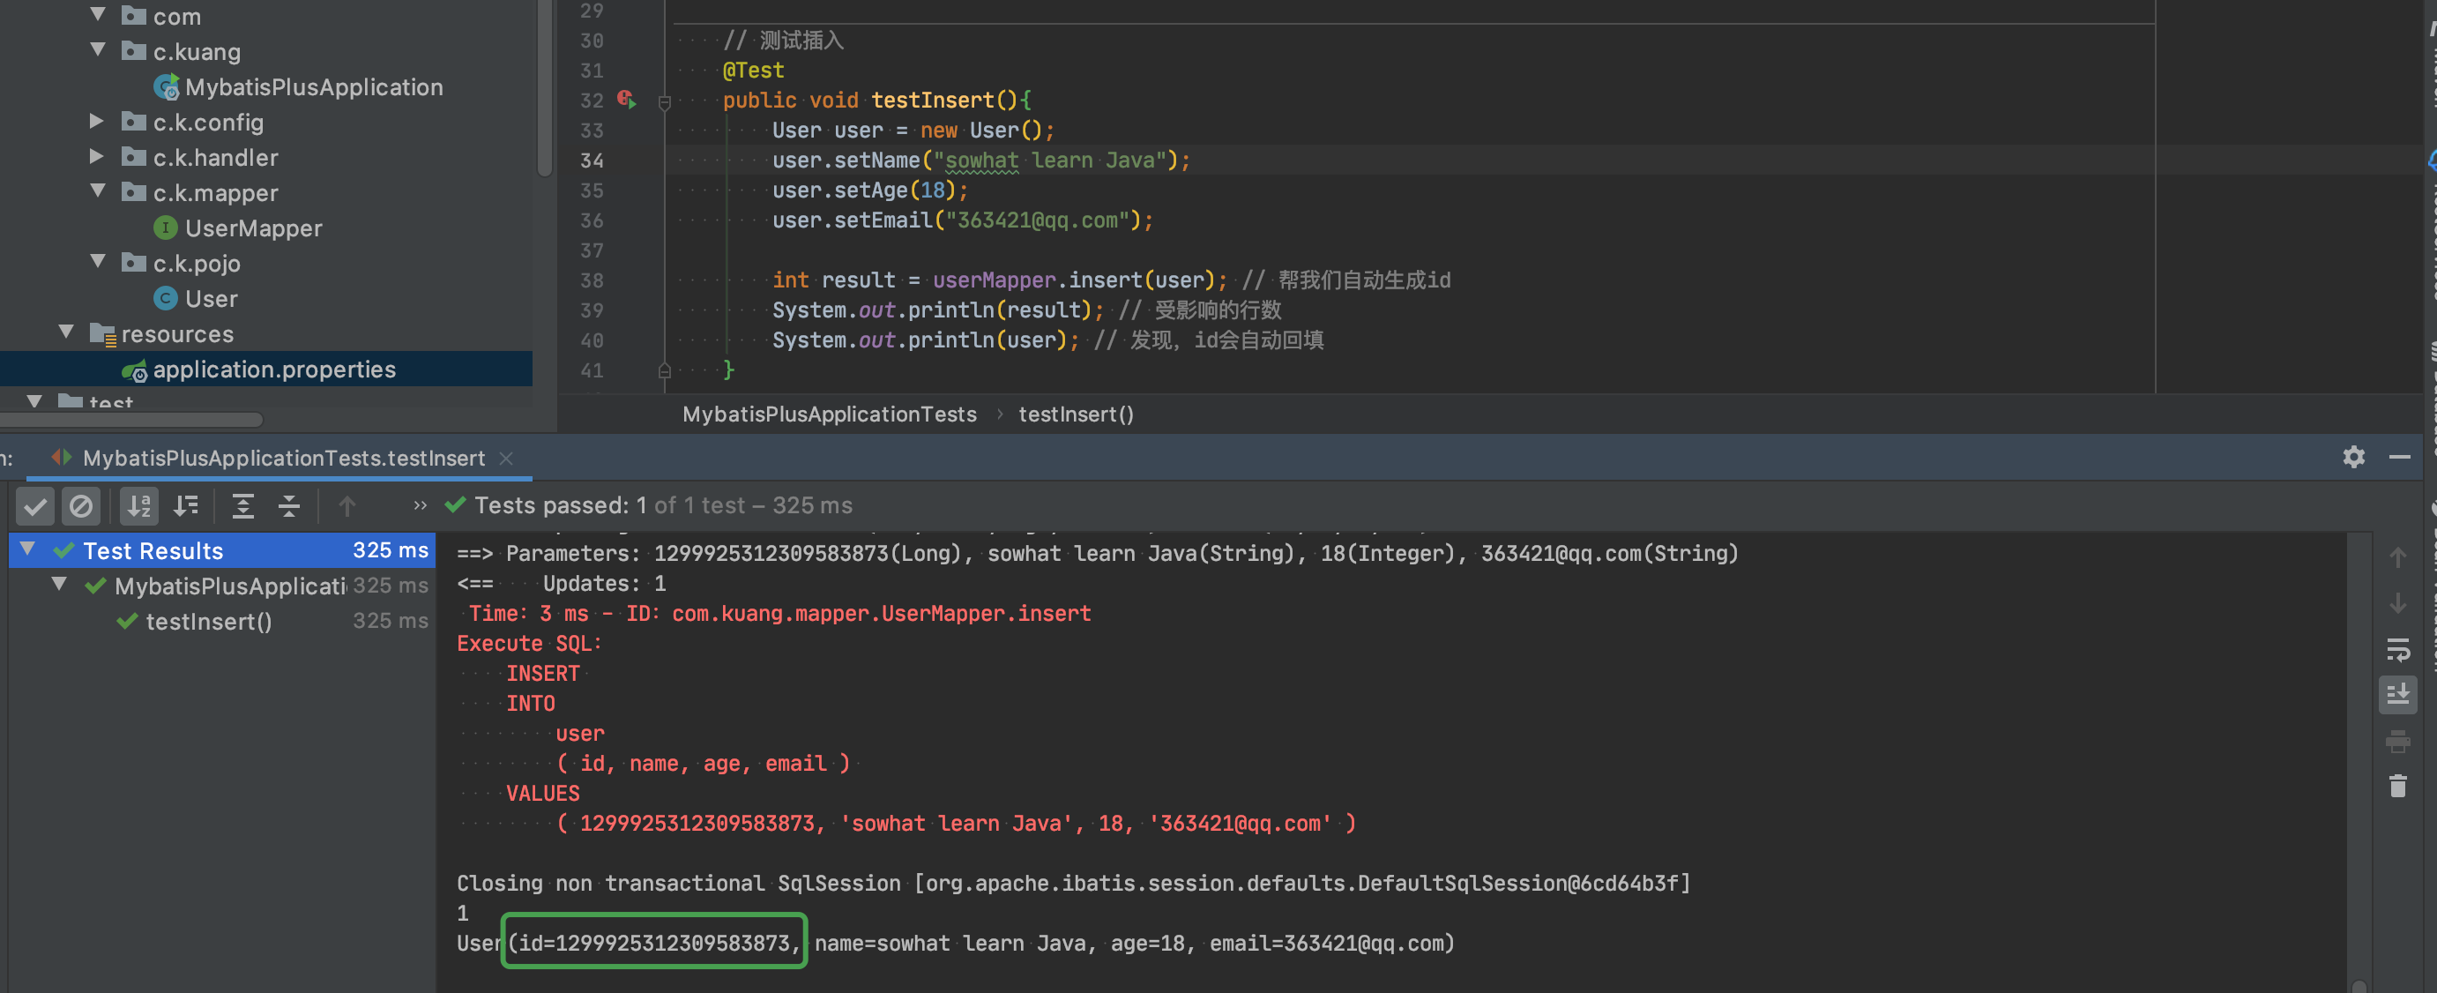
Task: Click the MybatisPlusApplication Spring class icon
Action: point(167,87)
